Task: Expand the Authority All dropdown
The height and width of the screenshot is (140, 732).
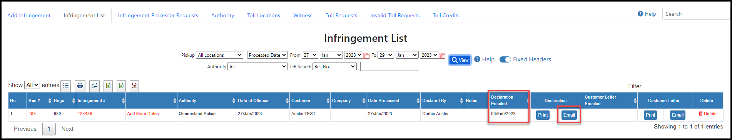Action: (257, 67)
